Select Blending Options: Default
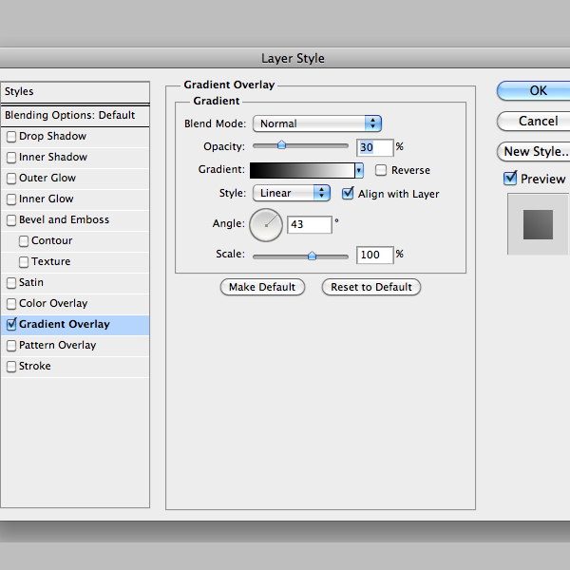 tap(75, 116)
